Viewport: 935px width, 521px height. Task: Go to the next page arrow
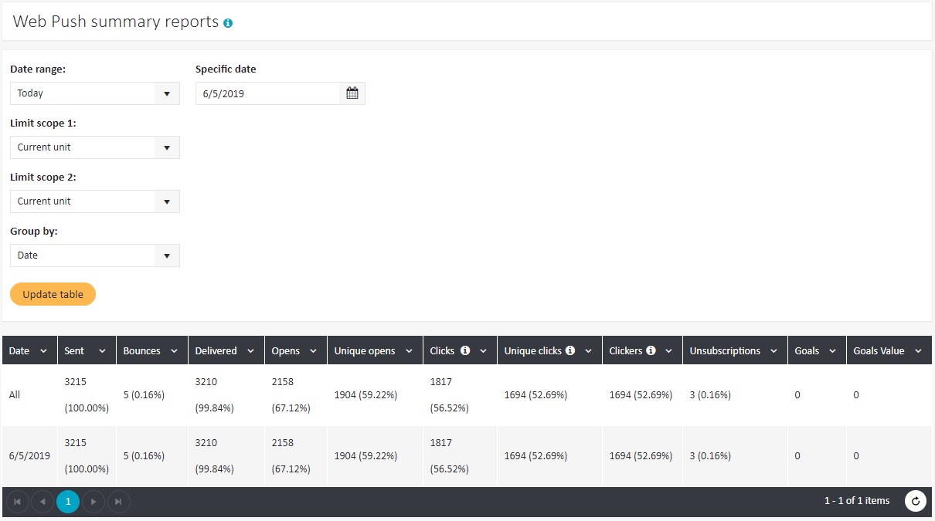pos(93,502)
